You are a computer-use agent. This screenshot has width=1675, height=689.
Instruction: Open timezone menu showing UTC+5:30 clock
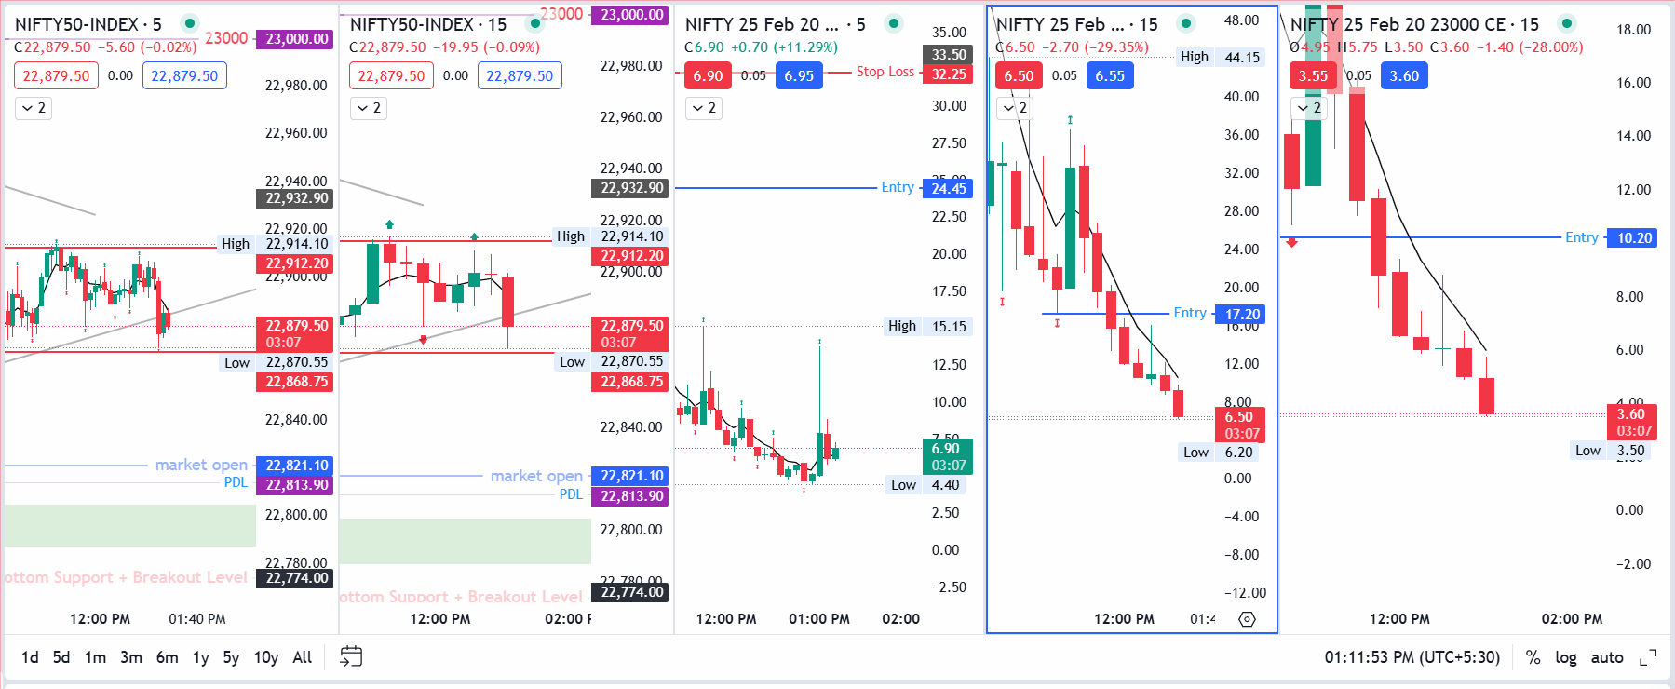pyautogui.click(x=1412, y=657)
